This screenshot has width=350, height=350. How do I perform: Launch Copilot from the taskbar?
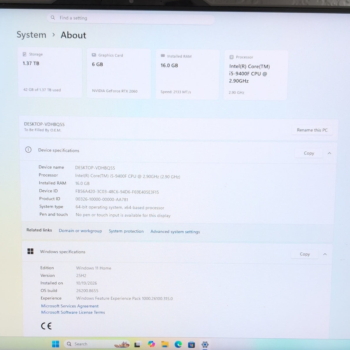151,344
